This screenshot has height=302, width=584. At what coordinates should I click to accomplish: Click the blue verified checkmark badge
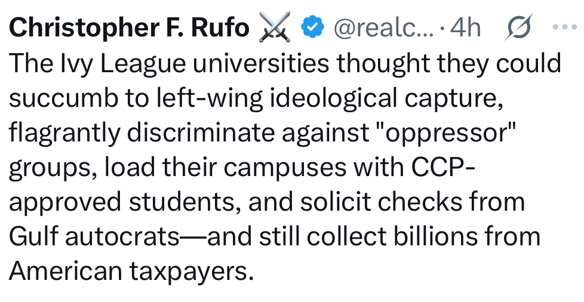(x=312, y=27)
